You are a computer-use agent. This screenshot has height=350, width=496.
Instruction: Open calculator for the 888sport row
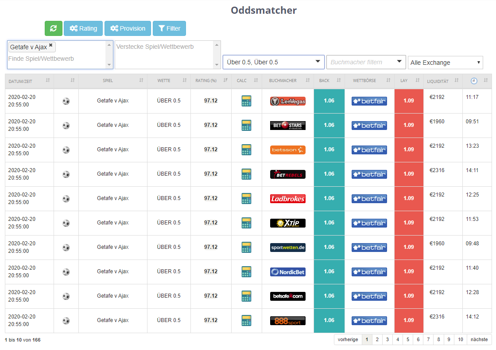click(x=246, y=321)
